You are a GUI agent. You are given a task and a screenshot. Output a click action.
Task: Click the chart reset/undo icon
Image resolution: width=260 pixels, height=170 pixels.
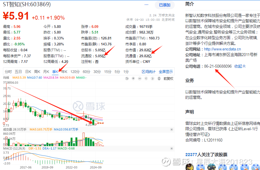pos(127,79)
